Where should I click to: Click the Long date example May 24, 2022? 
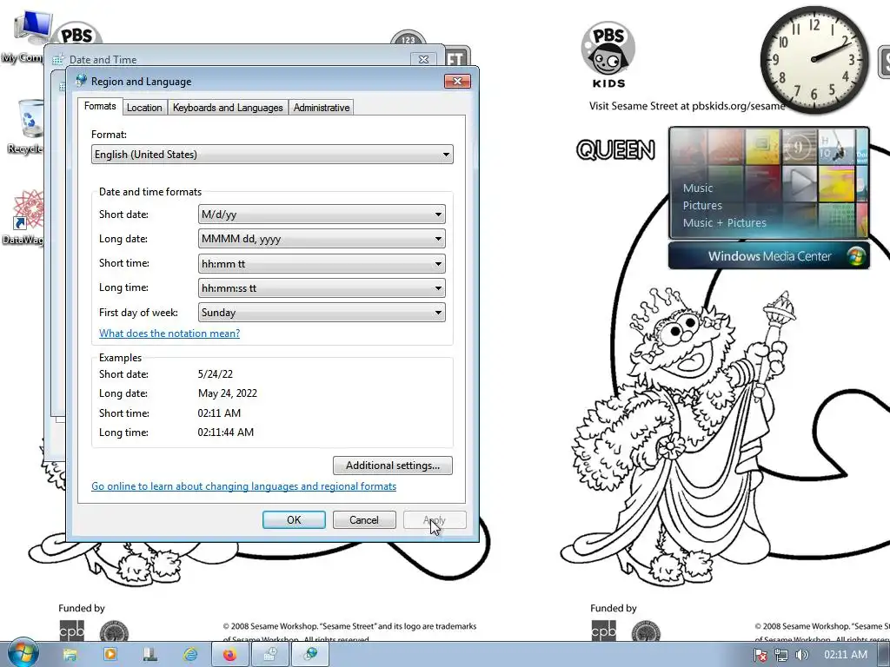[228, 393]
